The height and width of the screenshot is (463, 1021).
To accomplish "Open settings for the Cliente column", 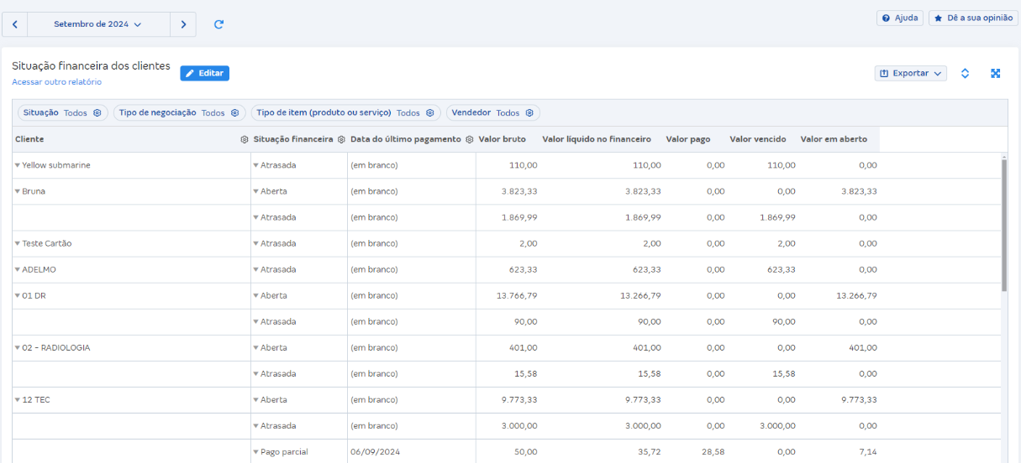I will (244, 139).
